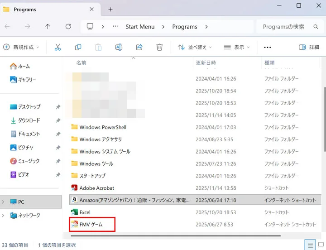Click the Rename icon
The image size is (326, 250).
(x=119, y=47)
